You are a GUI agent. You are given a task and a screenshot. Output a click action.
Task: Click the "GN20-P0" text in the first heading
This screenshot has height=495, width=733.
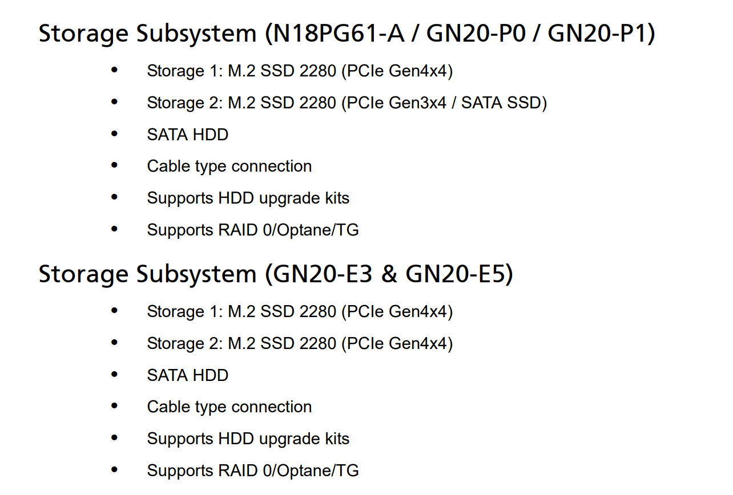pos(478,34)
